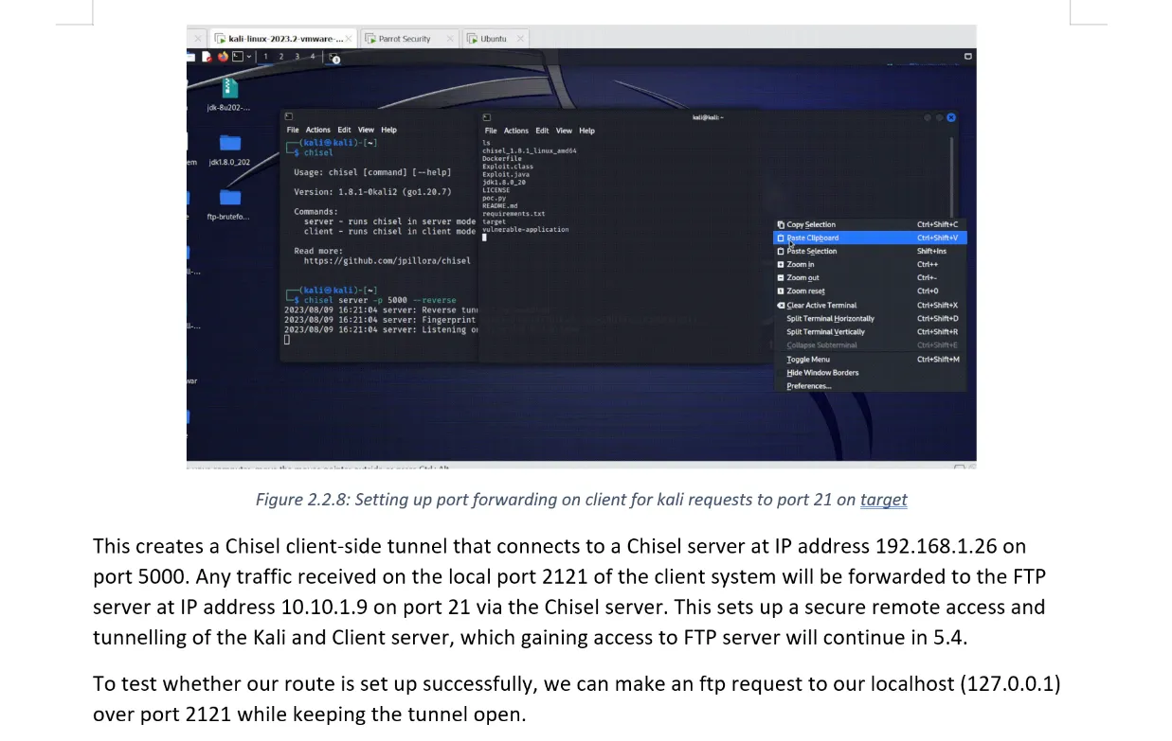Click the GitHub jpillora/chisel URL in left terminal
1172x741 pixels.
pos(388,260)
